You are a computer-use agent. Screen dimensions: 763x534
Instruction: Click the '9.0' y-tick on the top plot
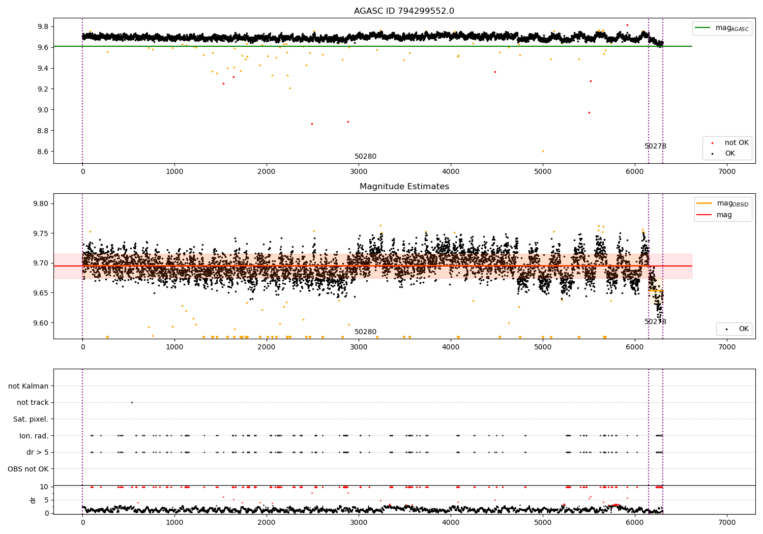click(43, 110)
